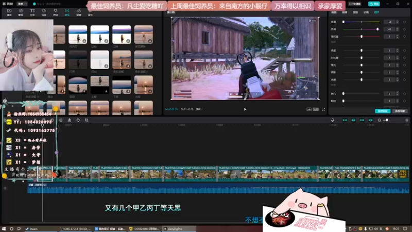Open the menu dropdown beside the Jianying logo
Image resolution: width=412 pixels, height=232 pixels.
click(x=22, y=4)
